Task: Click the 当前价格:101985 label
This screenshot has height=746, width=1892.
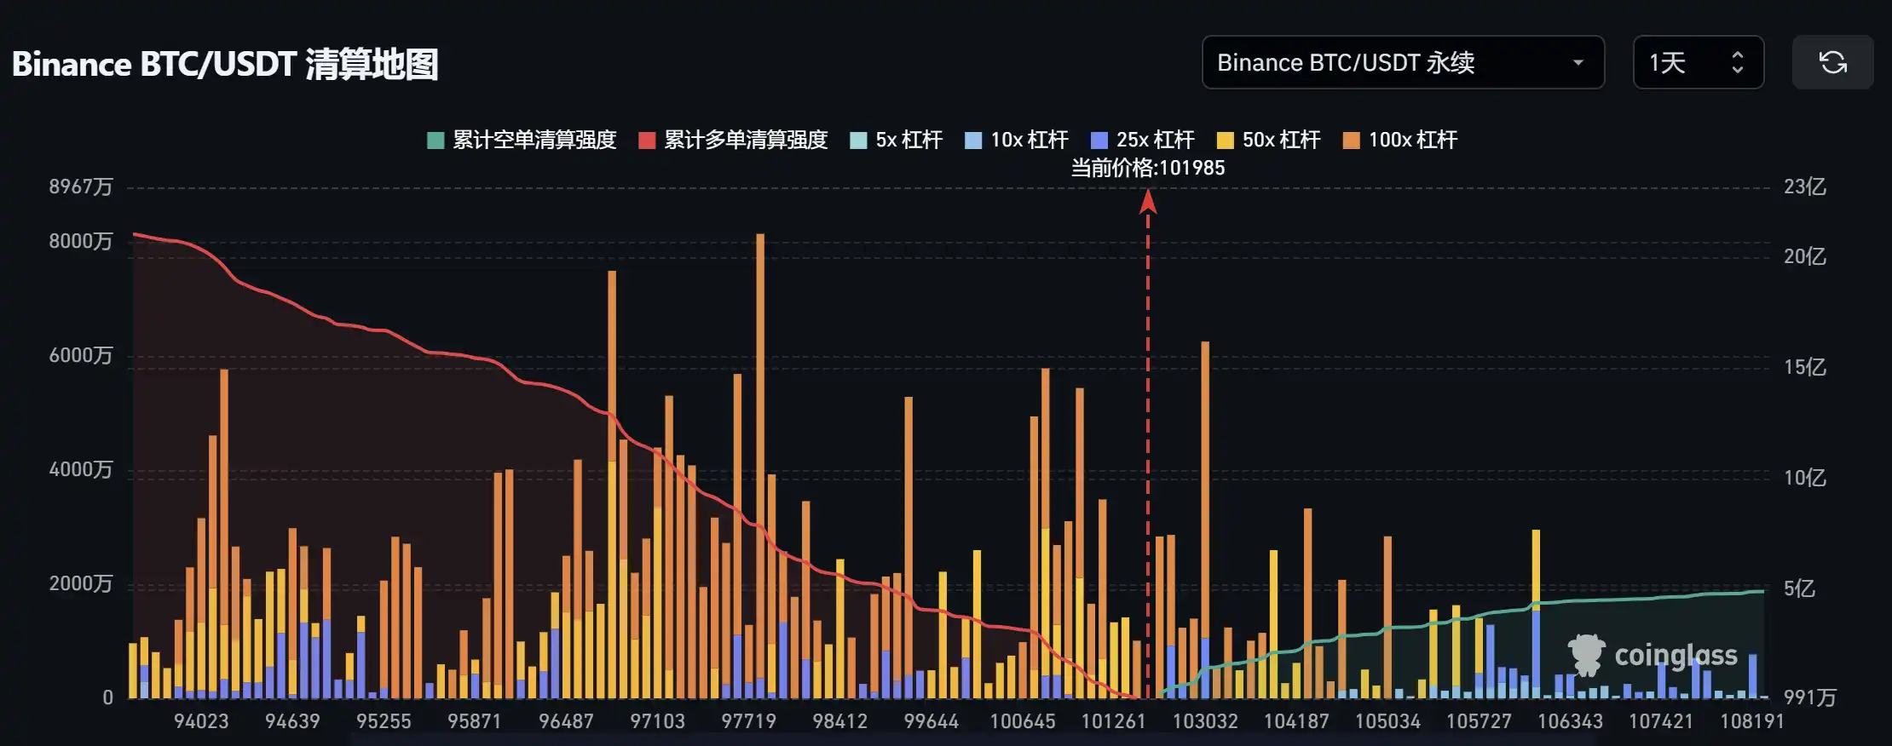Action: [x=1147, y=168]
